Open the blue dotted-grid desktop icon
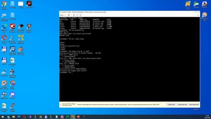The width and height of the screenshot is (211, 119). tap(13, 51)
